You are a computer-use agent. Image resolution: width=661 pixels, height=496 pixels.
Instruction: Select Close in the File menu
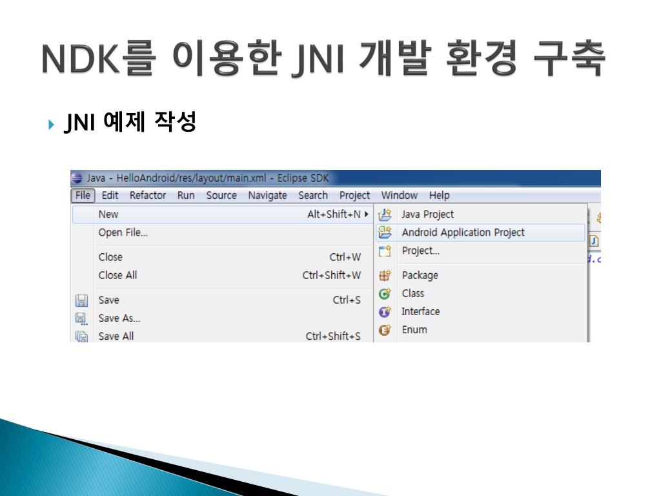pos(223,257)
